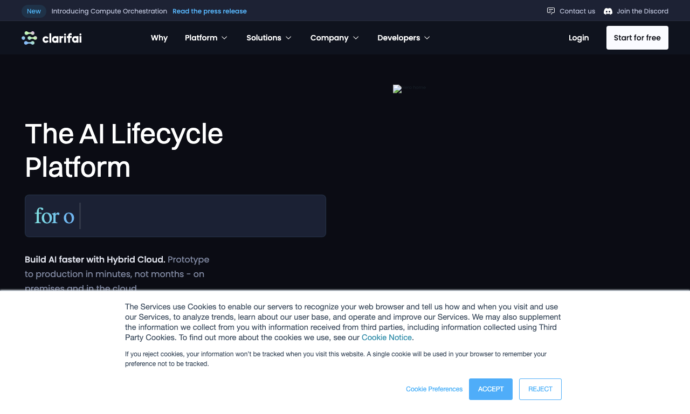Click Build AI faster with Hybrid Cloud text
The height and width of the screenshot is (414, 690).
95,259
